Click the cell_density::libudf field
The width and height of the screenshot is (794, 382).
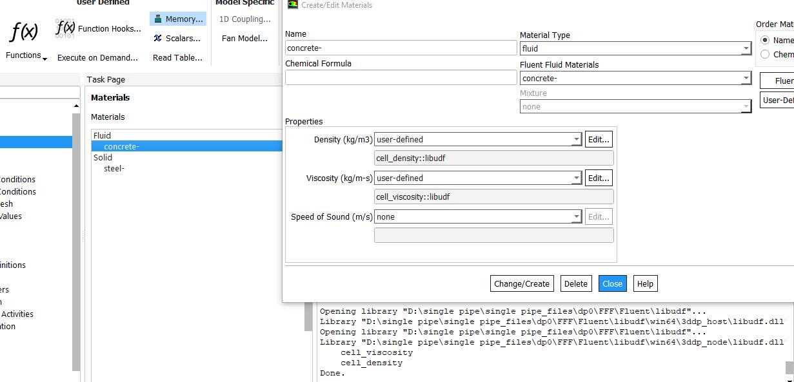(x=494, y=158)
